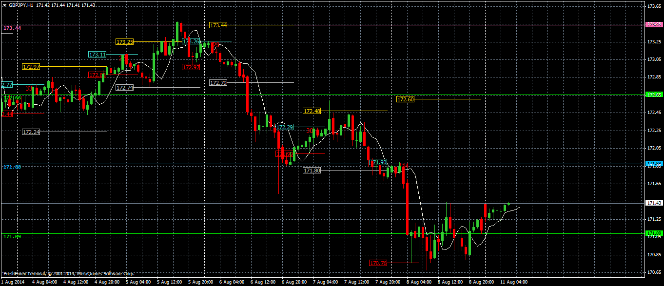The width and height of the screenshot is (664, 286).
Task: Click the cyan 172.29 level label
Action: point(285,127)
